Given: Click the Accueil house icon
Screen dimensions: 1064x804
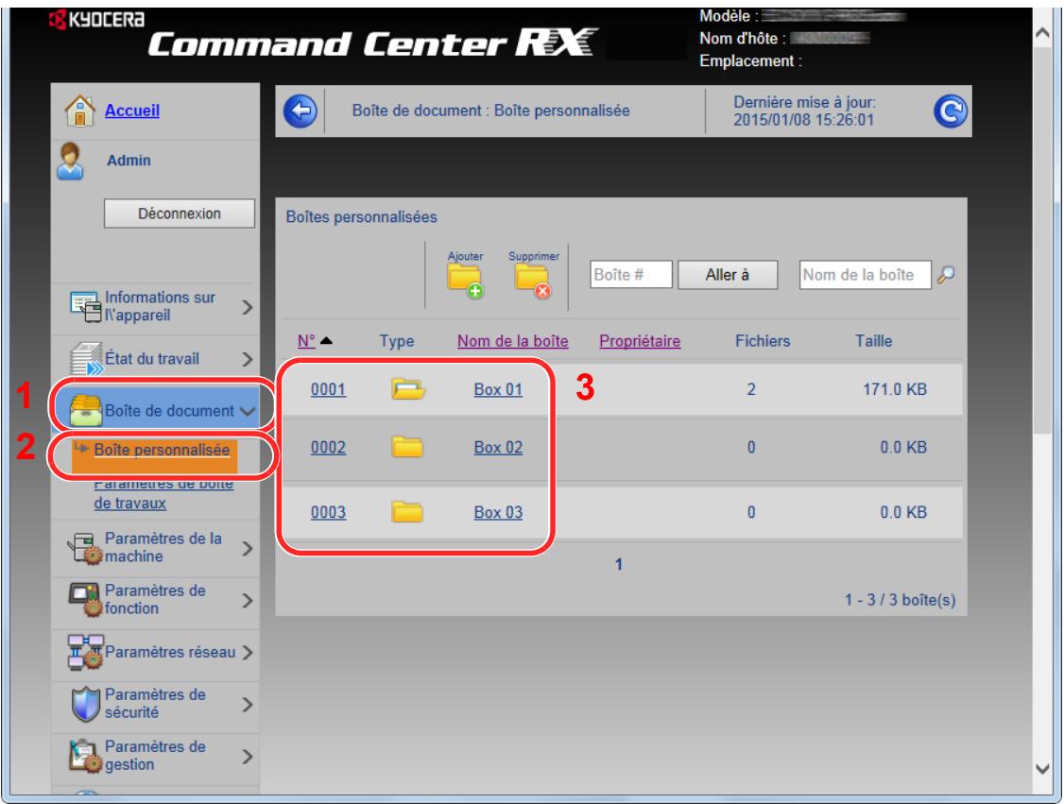Looking at the screenshot, I should (x=80, y=111).
